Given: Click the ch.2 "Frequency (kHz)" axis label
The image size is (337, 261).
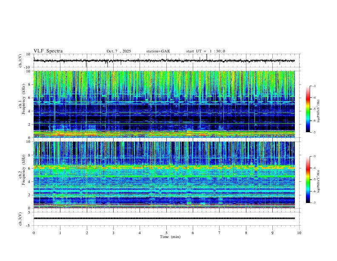Looking at the screenshot, I should tap(23, 170).
